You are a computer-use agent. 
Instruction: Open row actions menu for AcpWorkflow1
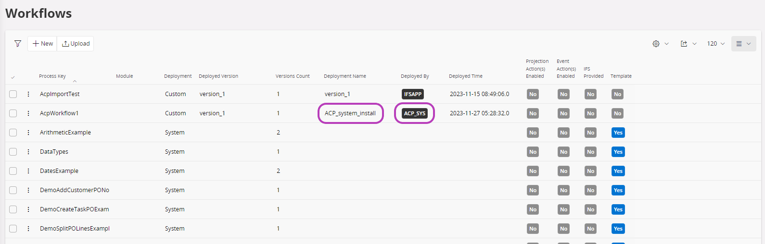click(x=28, y=113)
